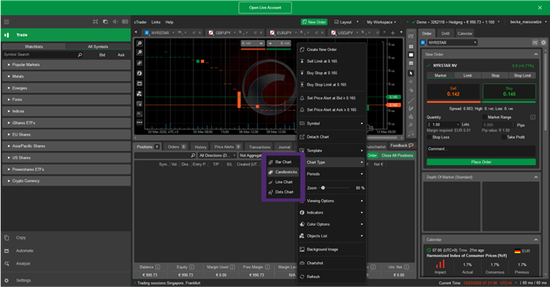Switch to the Price Alerts tab

[x=227, y=147]
